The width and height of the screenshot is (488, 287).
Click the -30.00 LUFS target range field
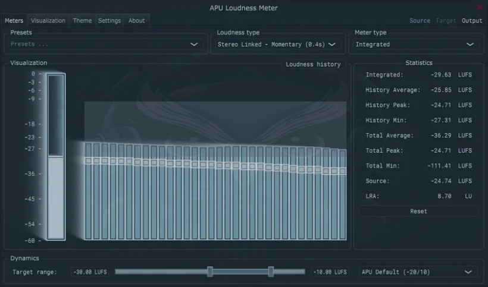[x=90, y=272]
